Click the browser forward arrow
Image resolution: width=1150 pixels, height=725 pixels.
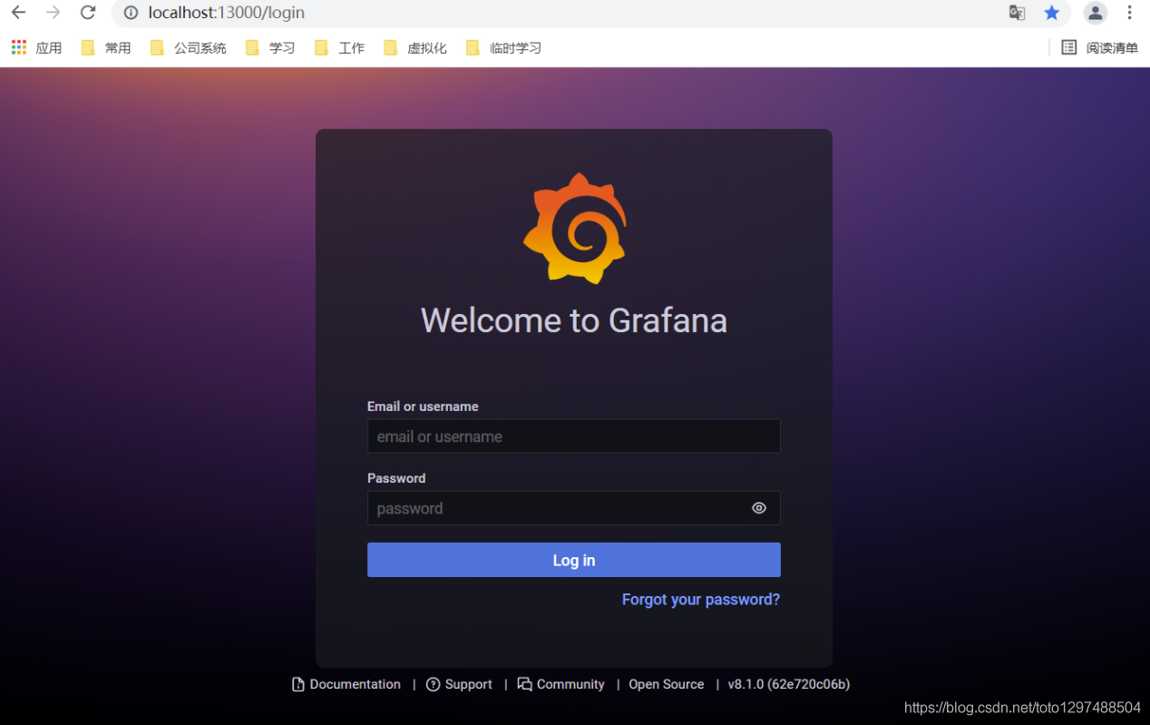click(x=54, y=13)
